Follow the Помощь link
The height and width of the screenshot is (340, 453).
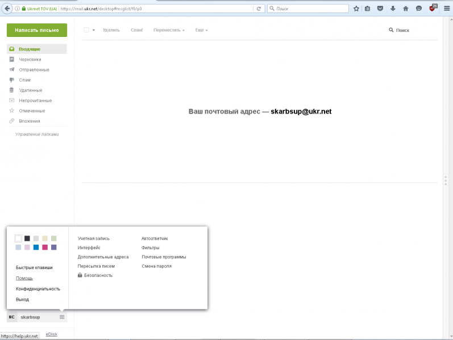point(24,278)
